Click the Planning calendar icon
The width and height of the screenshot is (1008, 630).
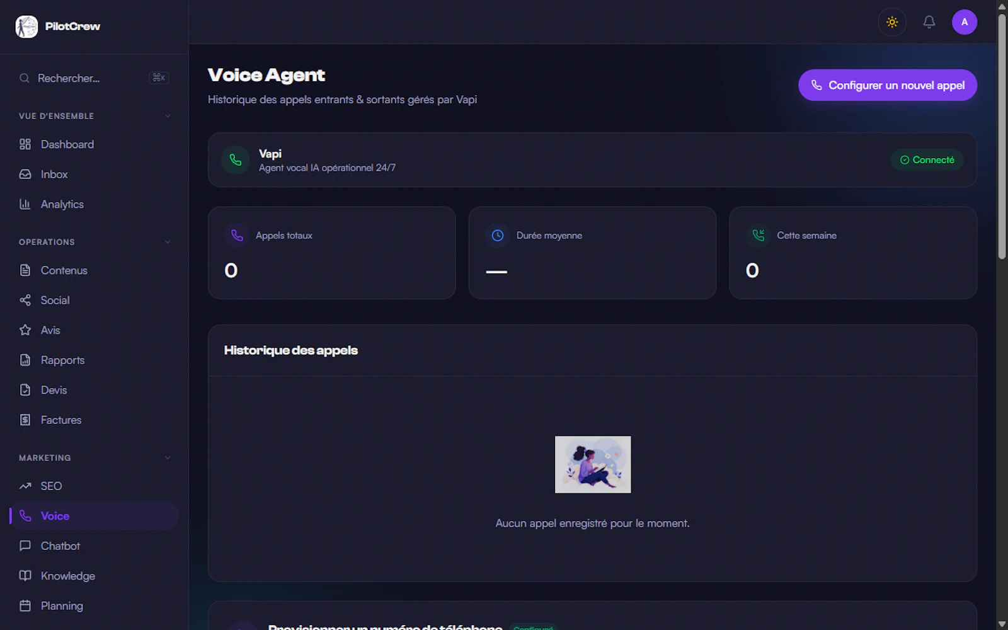click(25, 605)
